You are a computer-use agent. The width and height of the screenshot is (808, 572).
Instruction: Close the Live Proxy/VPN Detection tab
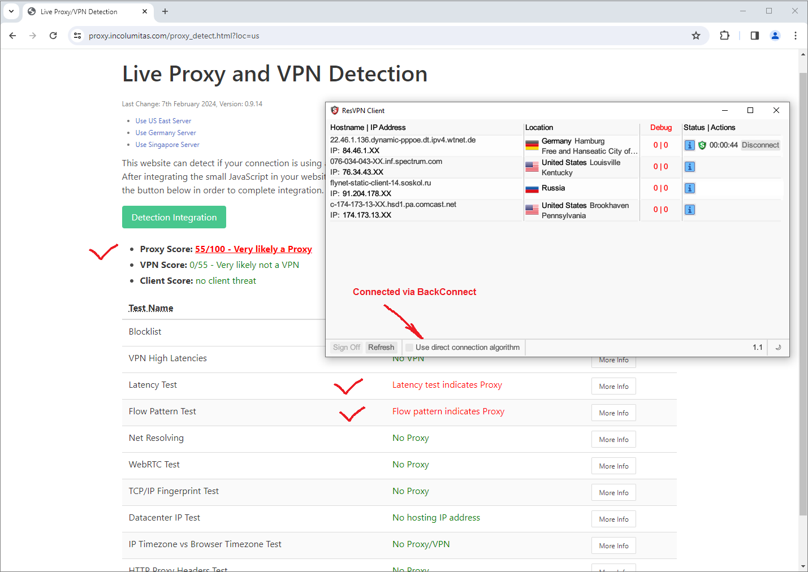(145, 11)
